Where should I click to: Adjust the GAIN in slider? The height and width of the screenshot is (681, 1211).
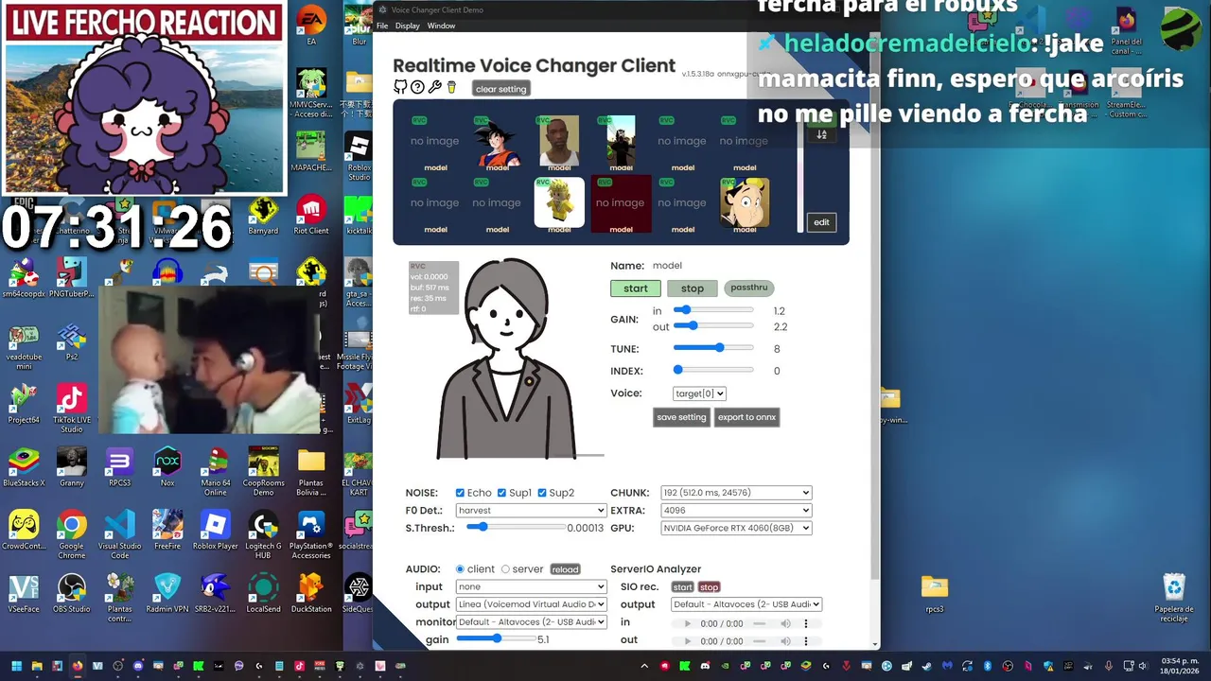pyautogui.click(x=713, y=310)
